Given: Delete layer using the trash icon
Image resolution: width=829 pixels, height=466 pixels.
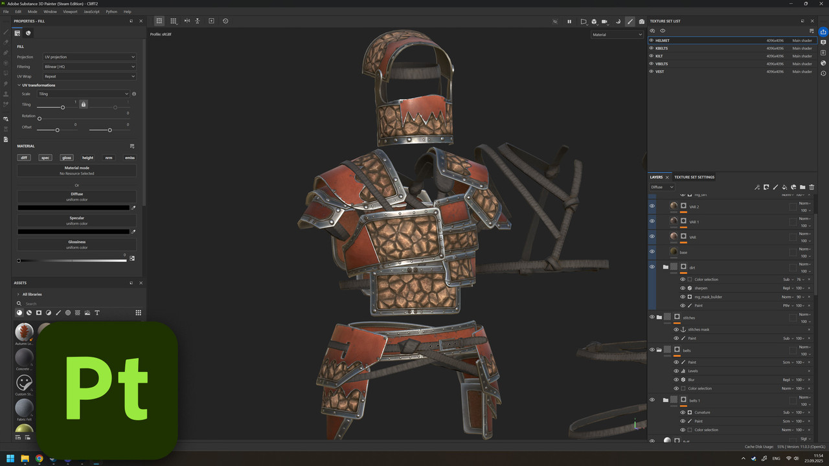Looking at the screenshot, I should [x=812, y=187].
